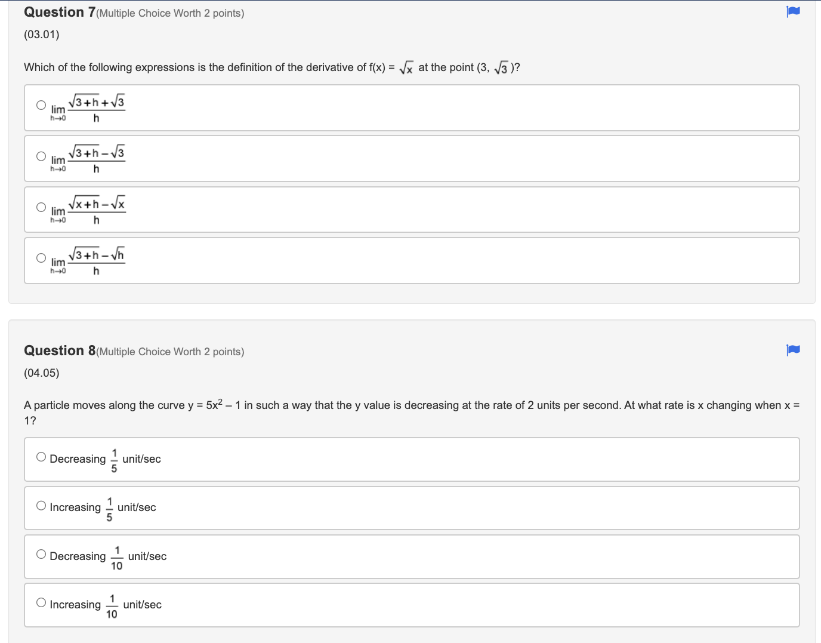Click the answer box containing √(3+h) + √3
Viewport: 821px width, 643px height.
[x=411, y=107]
